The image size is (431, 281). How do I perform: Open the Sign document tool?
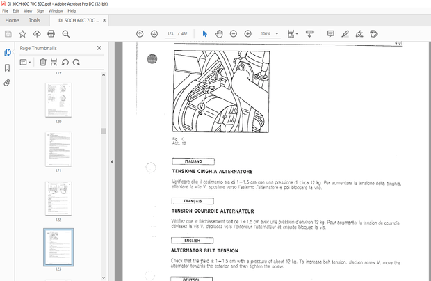coord(359,34)
